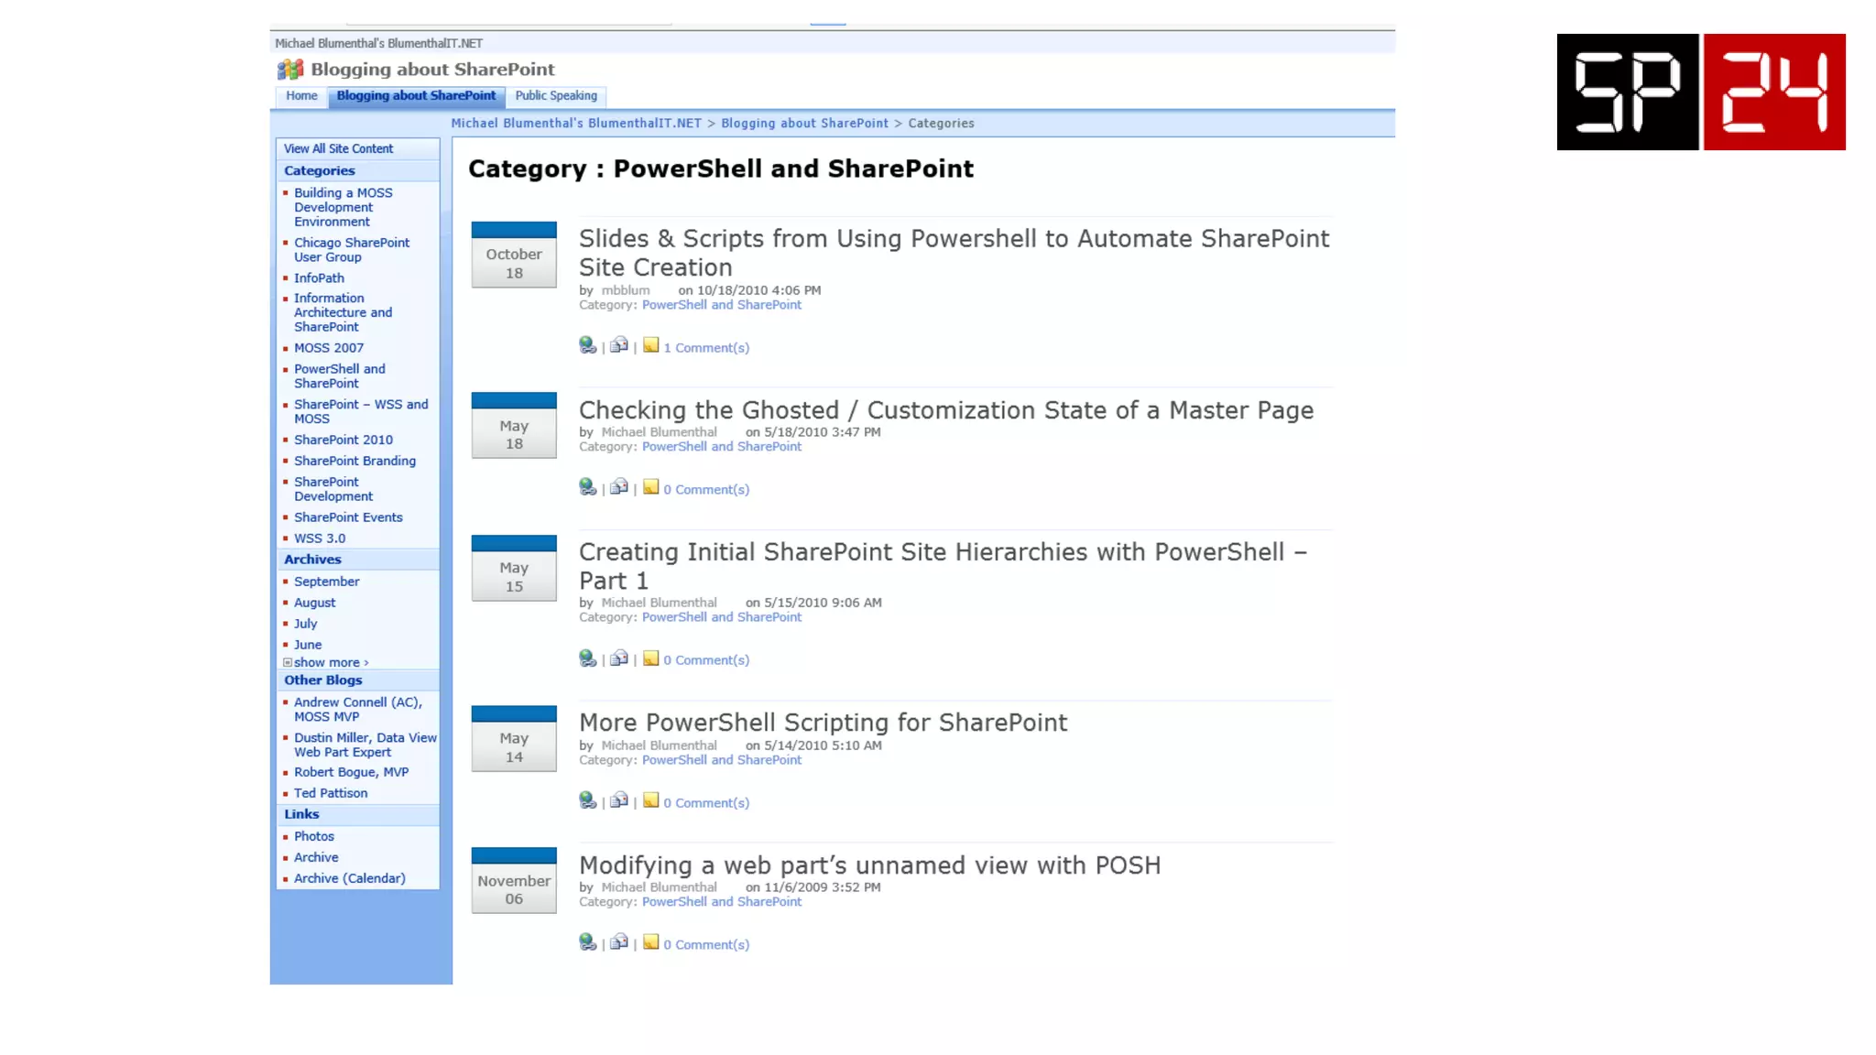The height and width of the screenshot is (1055, 1876).
Task: Open the Blogging about SharePoint tab
Action: (416, 96)
